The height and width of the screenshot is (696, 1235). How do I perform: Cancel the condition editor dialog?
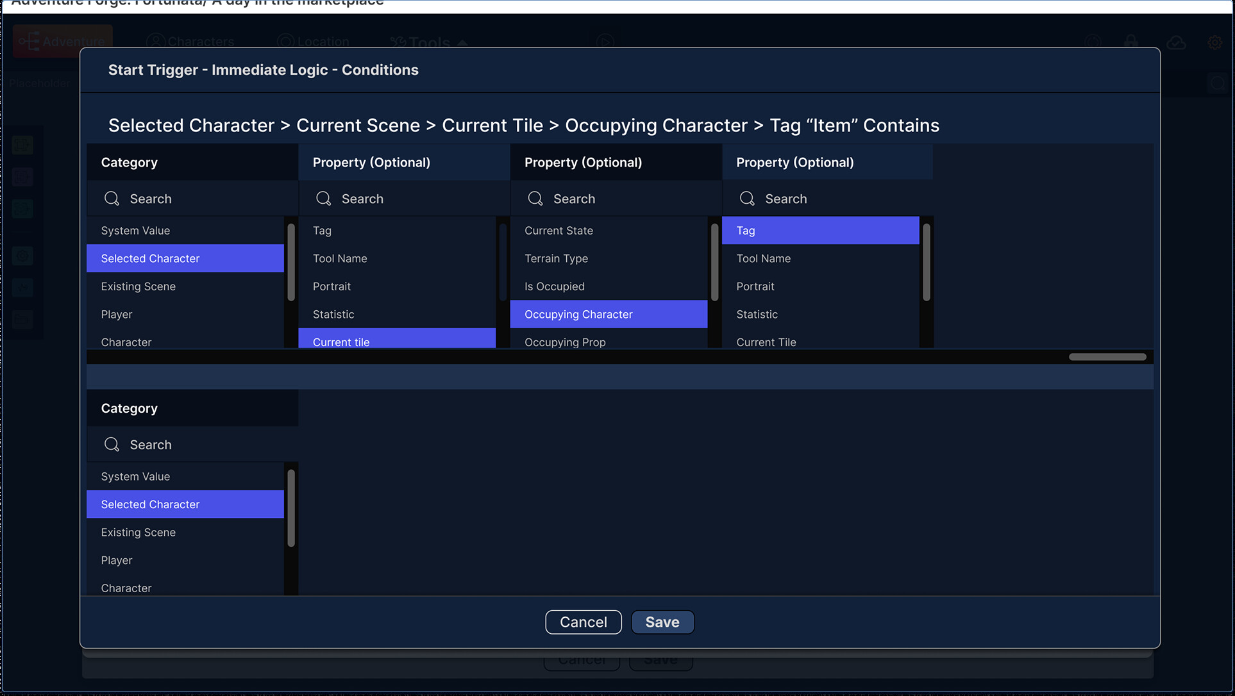583,622
